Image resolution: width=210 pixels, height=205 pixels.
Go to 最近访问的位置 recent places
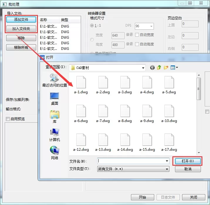click(x=55, y=80)
